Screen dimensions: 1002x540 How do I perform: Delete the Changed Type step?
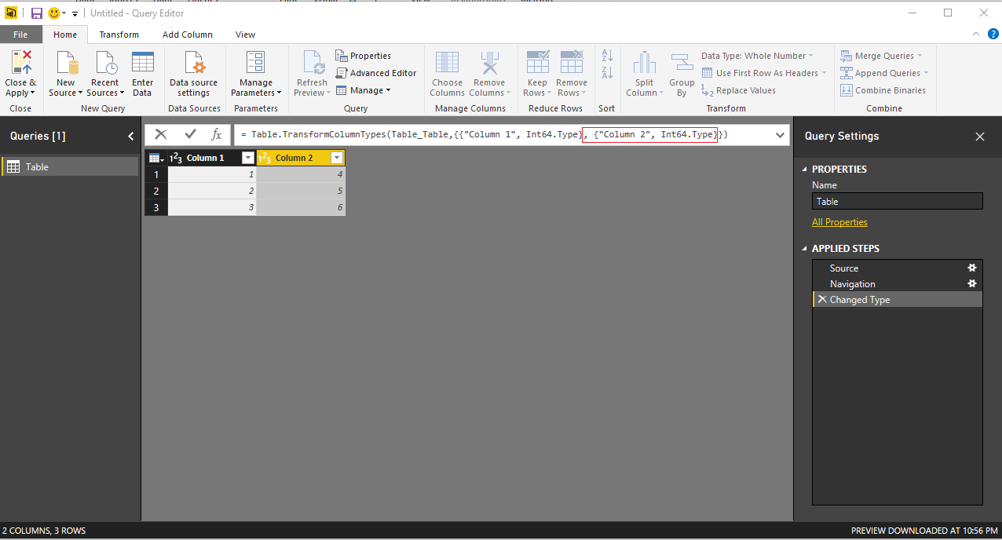coord(821,299)
